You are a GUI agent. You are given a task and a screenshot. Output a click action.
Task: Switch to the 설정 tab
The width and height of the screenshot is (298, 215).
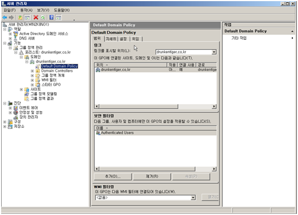pyautogui.click(x=123, y=39)
